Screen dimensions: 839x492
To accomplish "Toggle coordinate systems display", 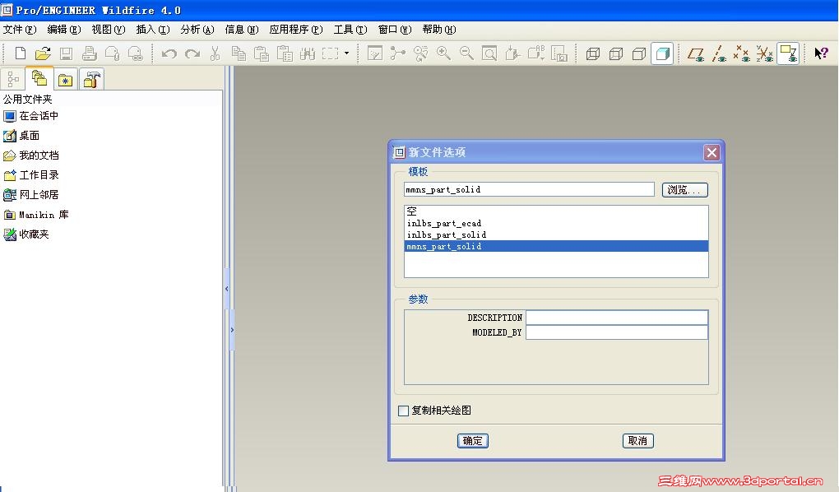I will (765, 53).
